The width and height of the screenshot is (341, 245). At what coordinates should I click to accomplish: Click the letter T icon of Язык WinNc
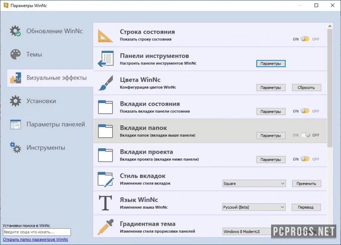click(x=105, y=203)
